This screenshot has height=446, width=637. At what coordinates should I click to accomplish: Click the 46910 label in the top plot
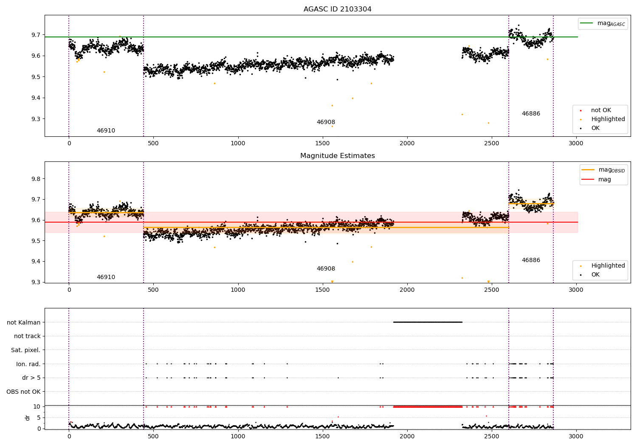106,131
